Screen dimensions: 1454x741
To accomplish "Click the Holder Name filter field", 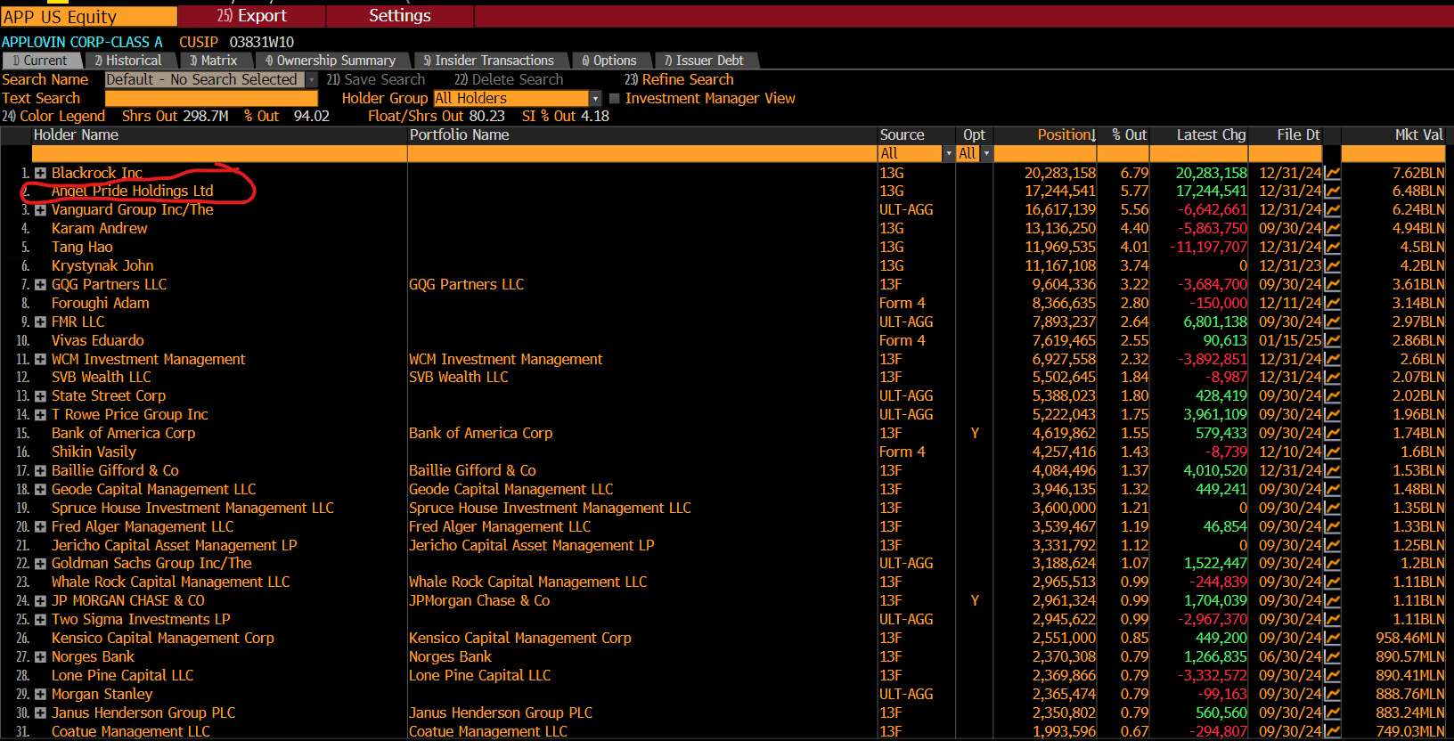I will (x=219, y=154).
